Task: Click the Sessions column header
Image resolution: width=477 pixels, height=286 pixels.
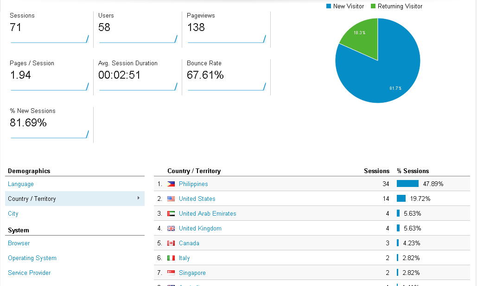Action: 376,171
